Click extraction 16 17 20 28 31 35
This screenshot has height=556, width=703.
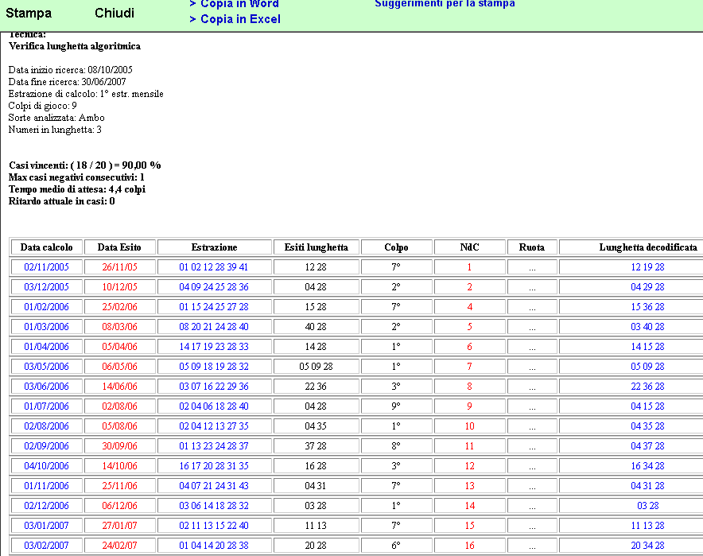[214, 466]
